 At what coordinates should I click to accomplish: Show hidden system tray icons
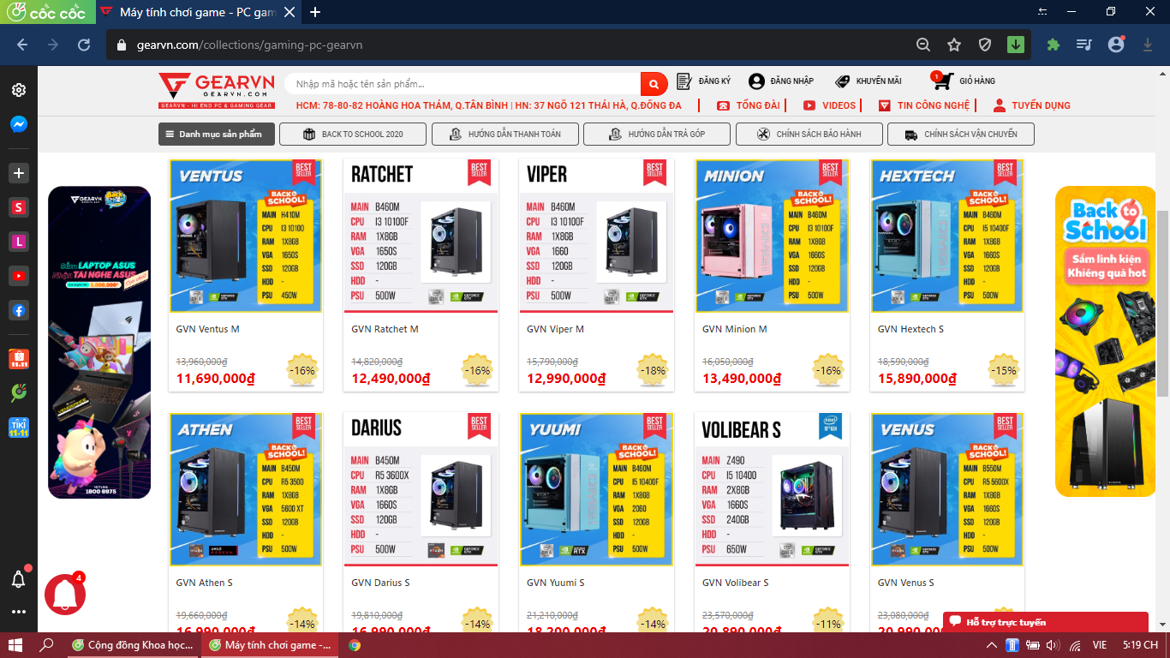(992, 645)
